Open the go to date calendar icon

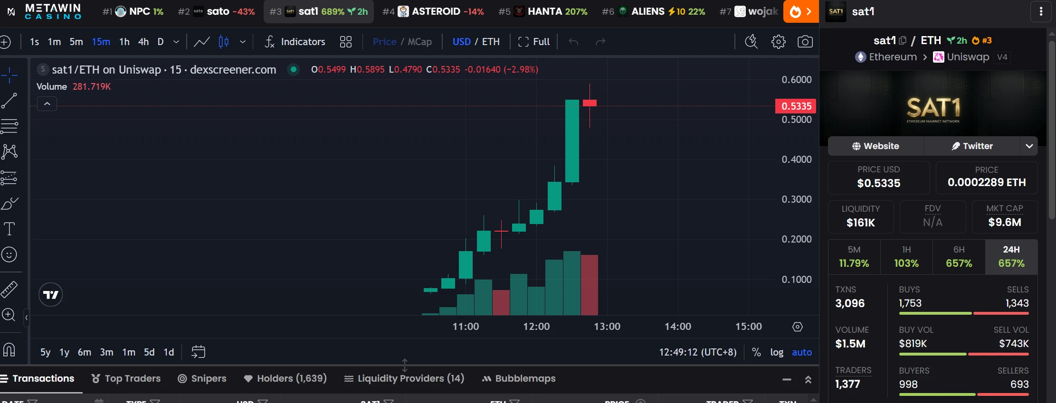point(198,352)
